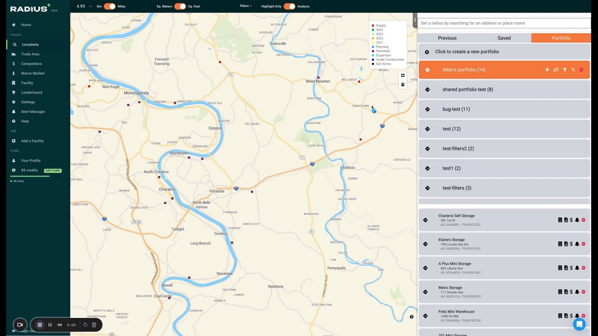Open the Leaderboard page

pyautogui.click(x=31, y=92)
